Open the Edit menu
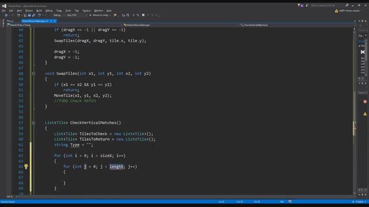This screenshot has width=369, height=207. pos(11,11)
